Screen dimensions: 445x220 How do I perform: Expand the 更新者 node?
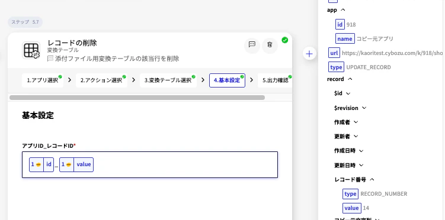356,137
